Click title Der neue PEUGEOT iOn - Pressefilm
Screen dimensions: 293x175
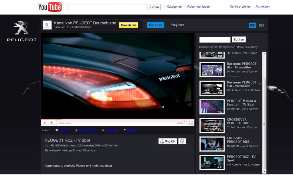click(241, 66)
